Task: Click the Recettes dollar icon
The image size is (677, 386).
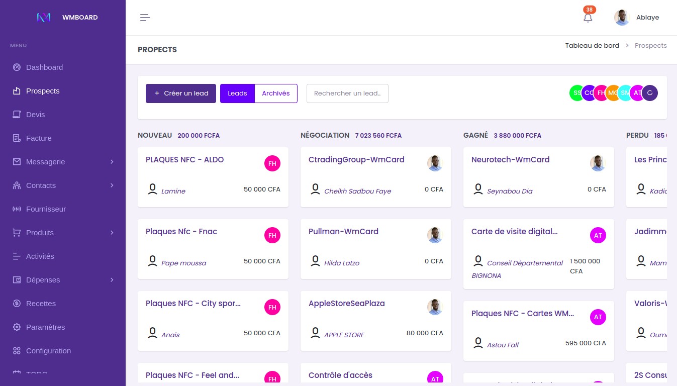Action: [17, 304]
